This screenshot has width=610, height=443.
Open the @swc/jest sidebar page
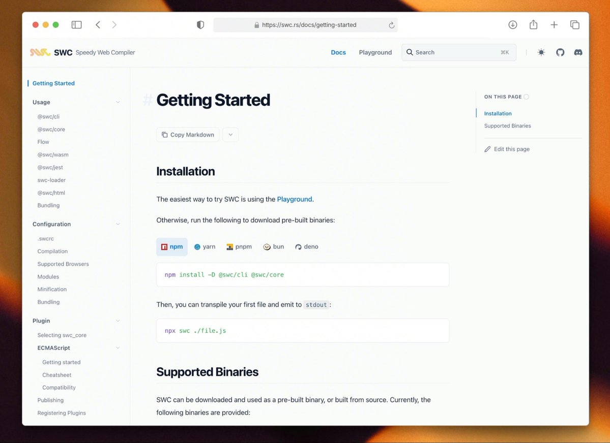pyautogui.click(x=50, y=168)
